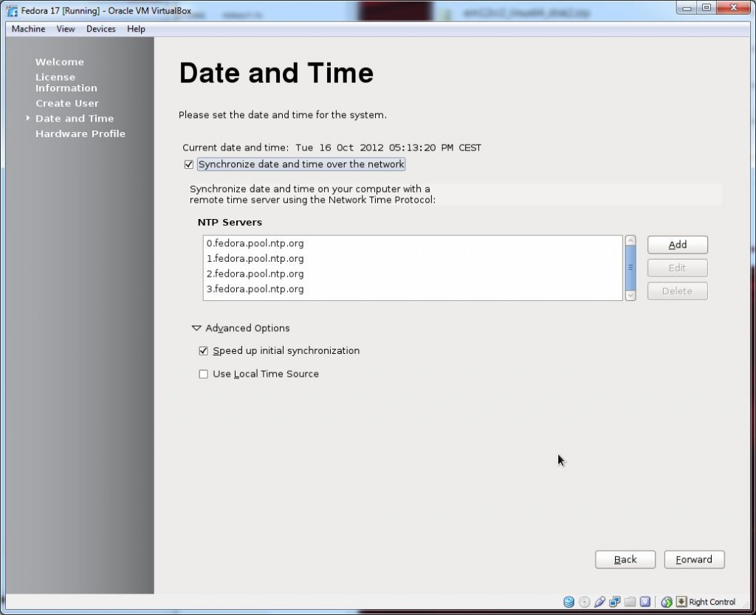Open the Machine menu
Screen dimensions: 756x615
point(29,29)
